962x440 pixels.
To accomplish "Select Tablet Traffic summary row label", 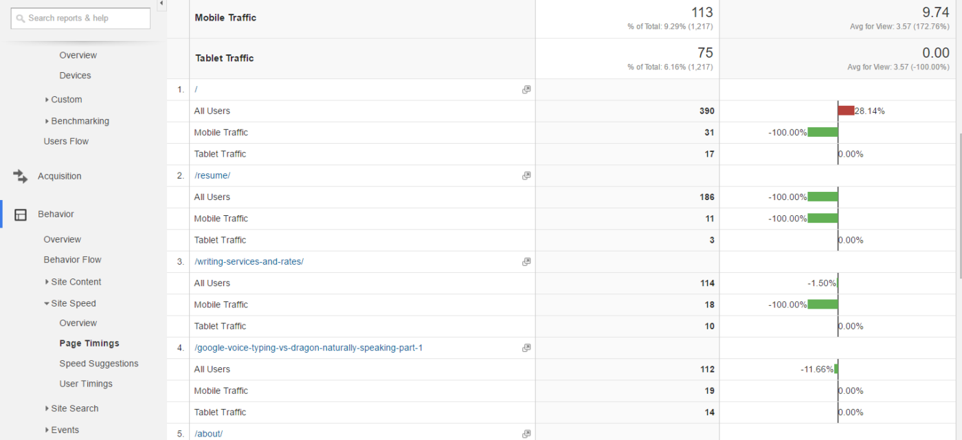I will [x=225, y=58].
